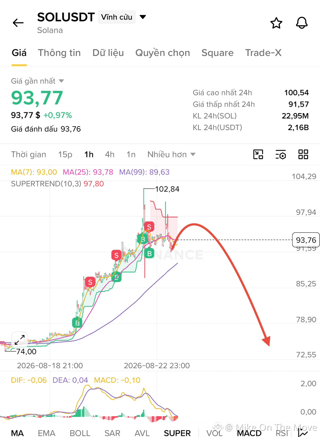Click the MA(25): 93,78 legend
320x437 pixels.
tap(88, 172)
